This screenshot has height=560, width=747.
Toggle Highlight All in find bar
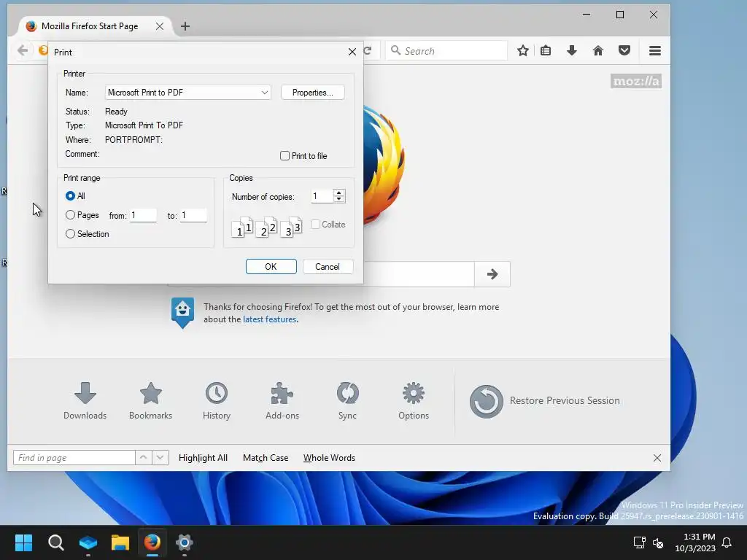click(x=203, y=458)
